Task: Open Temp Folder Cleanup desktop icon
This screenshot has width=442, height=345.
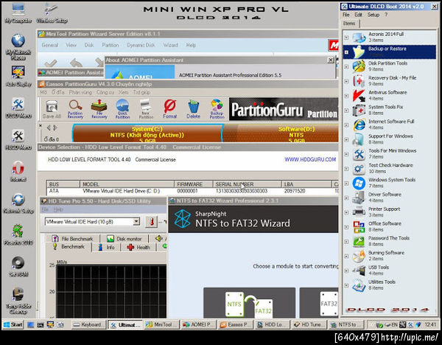Action: coord(18,300)
